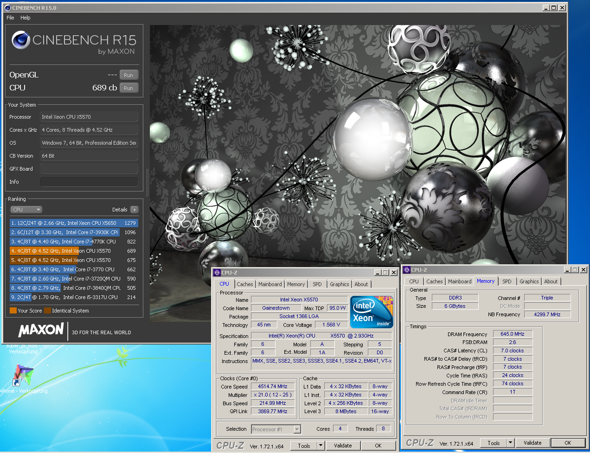Screen dimensions: 590x453
Task: Select CPU tab in left CPU-Z
Action: pyautogui.click(x=224, y=284)
